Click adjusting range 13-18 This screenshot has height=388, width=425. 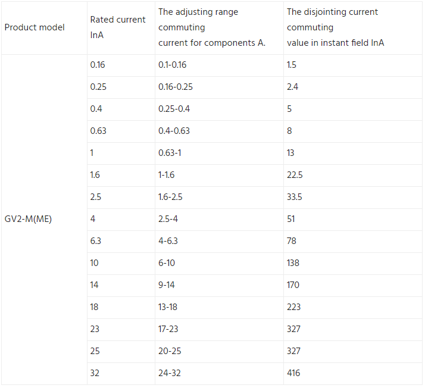click(219, 308)
